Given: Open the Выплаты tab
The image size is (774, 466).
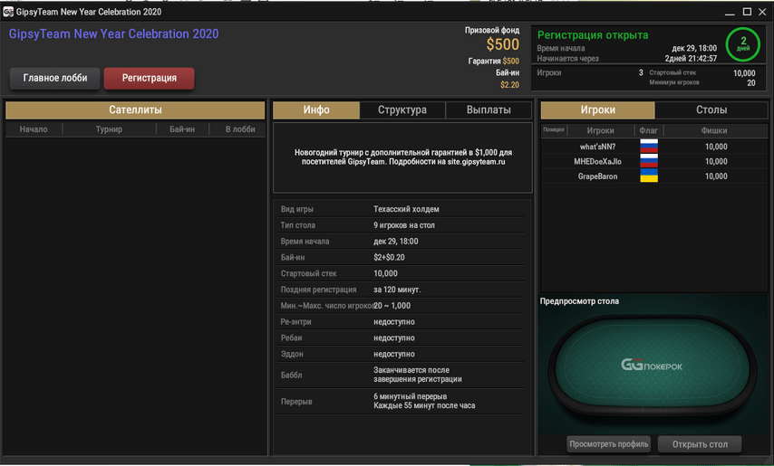Looking at the screenshot, I should coord(489,109).
